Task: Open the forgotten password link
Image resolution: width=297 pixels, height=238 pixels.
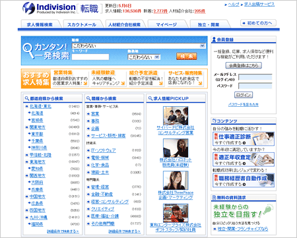Action: coord(244,105)
